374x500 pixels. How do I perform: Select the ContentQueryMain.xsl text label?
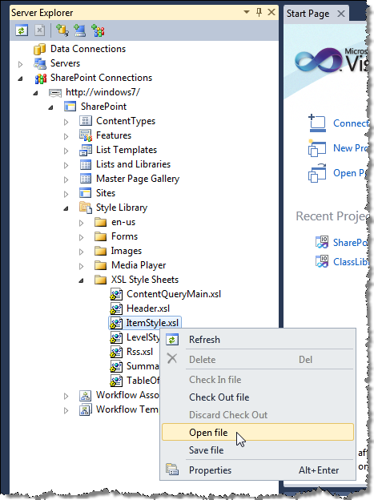click(x=174, y=294)
